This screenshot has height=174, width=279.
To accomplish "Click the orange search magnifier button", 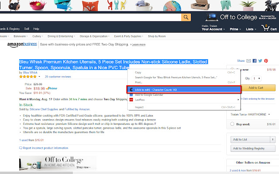I will (186, 17).
